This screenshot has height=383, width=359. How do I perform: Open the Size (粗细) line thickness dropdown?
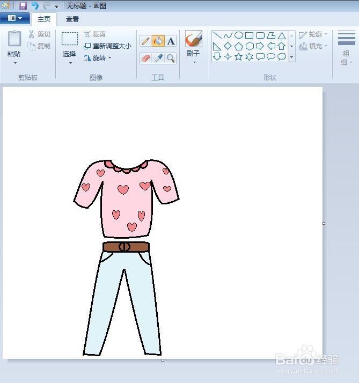click(x=346, y=49)
